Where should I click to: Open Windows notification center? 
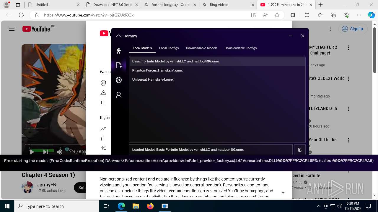click(x=368, y=206)
